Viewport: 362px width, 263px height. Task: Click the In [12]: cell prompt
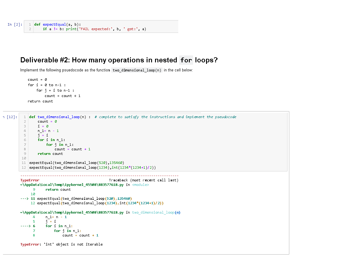tap(6, 117)
